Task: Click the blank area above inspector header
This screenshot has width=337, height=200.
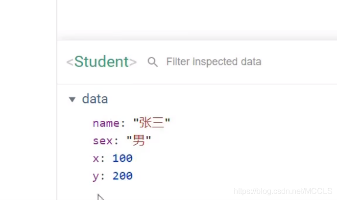Action: pos(197,18)
